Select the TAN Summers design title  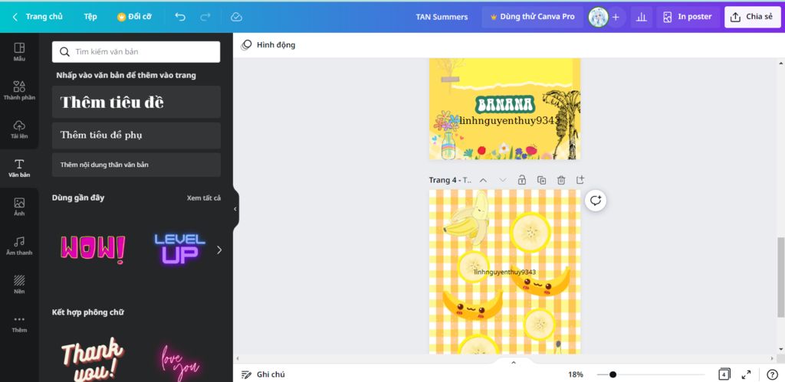[x=442, y=17]
